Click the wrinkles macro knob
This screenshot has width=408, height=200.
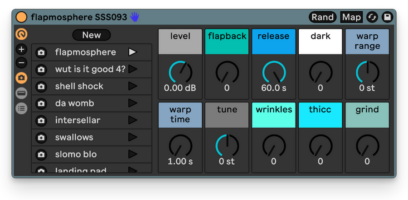tap(274, 145)
